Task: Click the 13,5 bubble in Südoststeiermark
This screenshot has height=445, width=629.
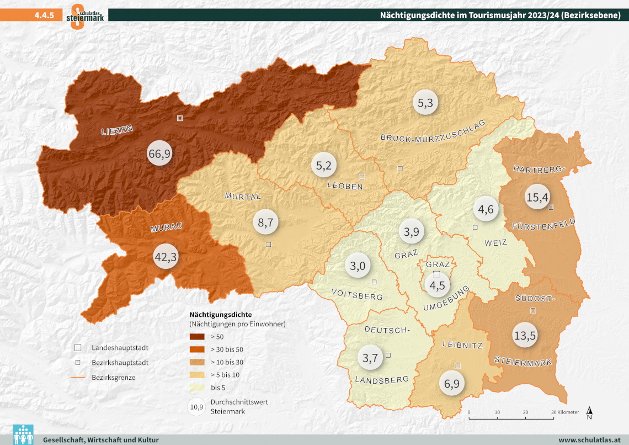Action: (x=525, y=335)
